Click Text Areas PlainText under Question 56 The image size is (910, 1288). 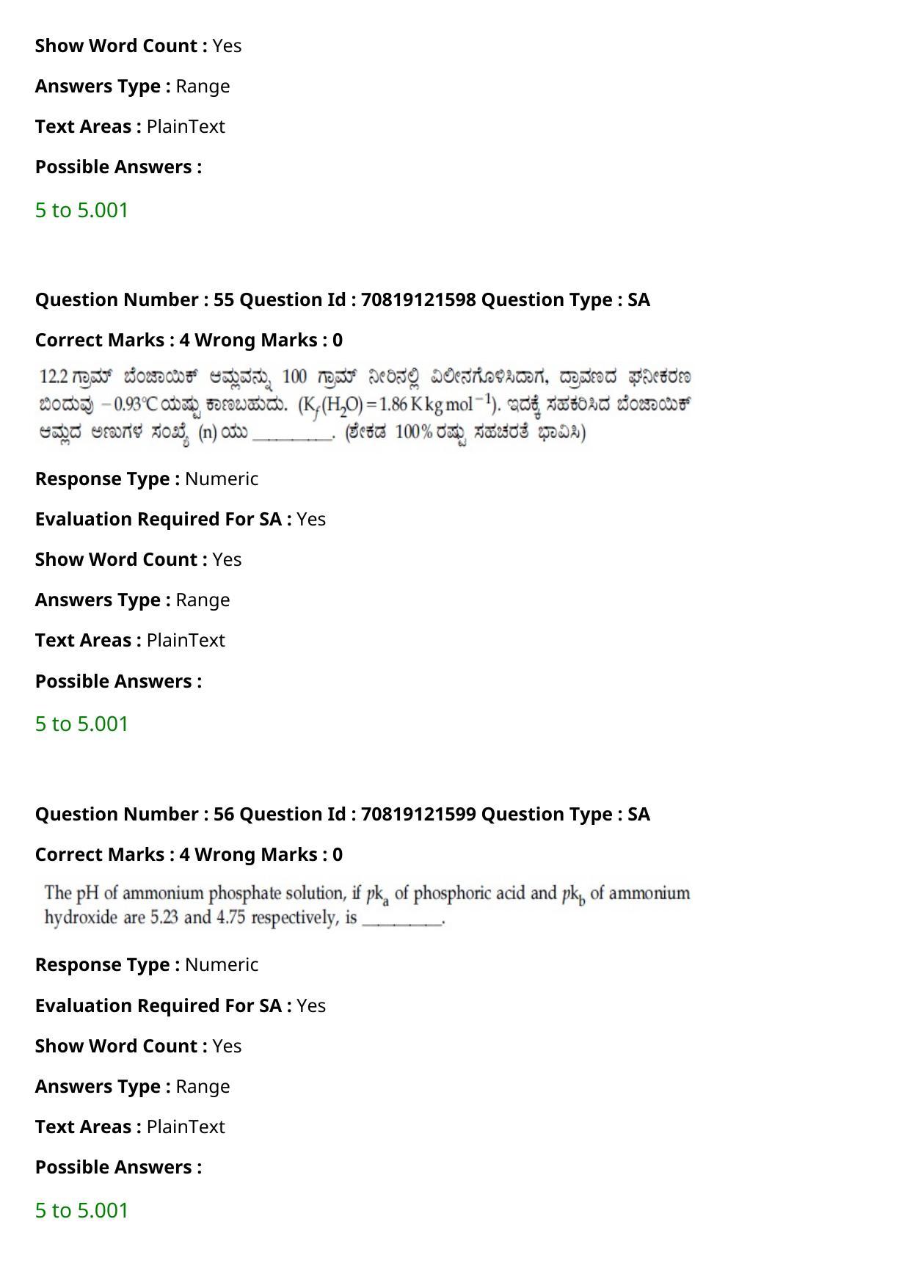point(130,1127)
